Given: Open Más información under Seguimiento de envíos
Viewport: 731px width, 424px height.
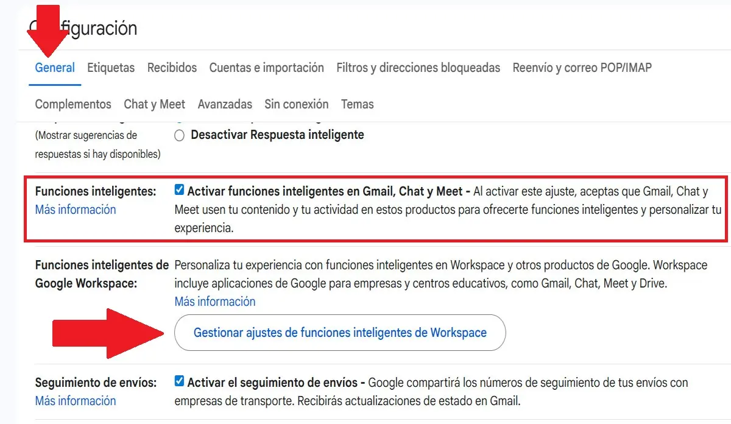Looking at the screenshot, I should [75, 401].
